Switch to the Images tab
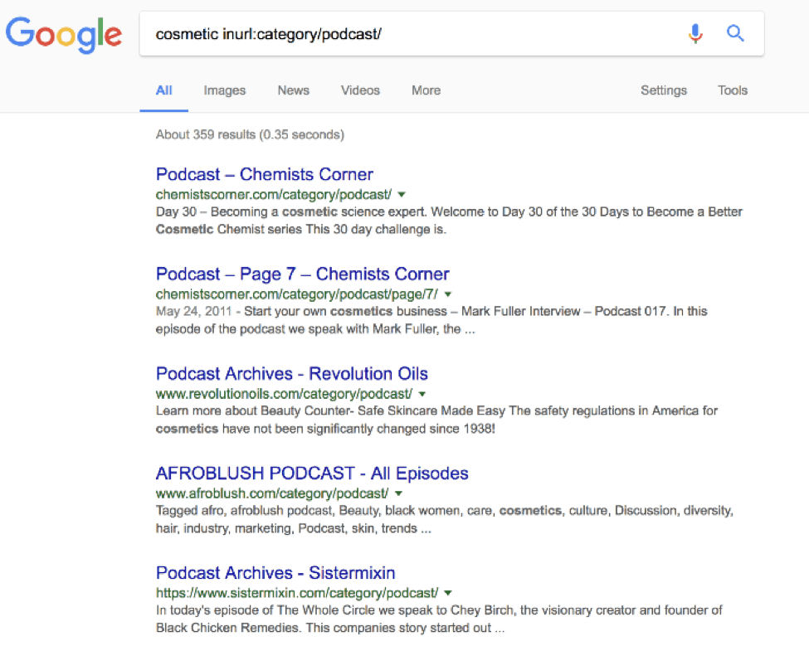Viewport: 809px width, 646px height. point(225,90)
